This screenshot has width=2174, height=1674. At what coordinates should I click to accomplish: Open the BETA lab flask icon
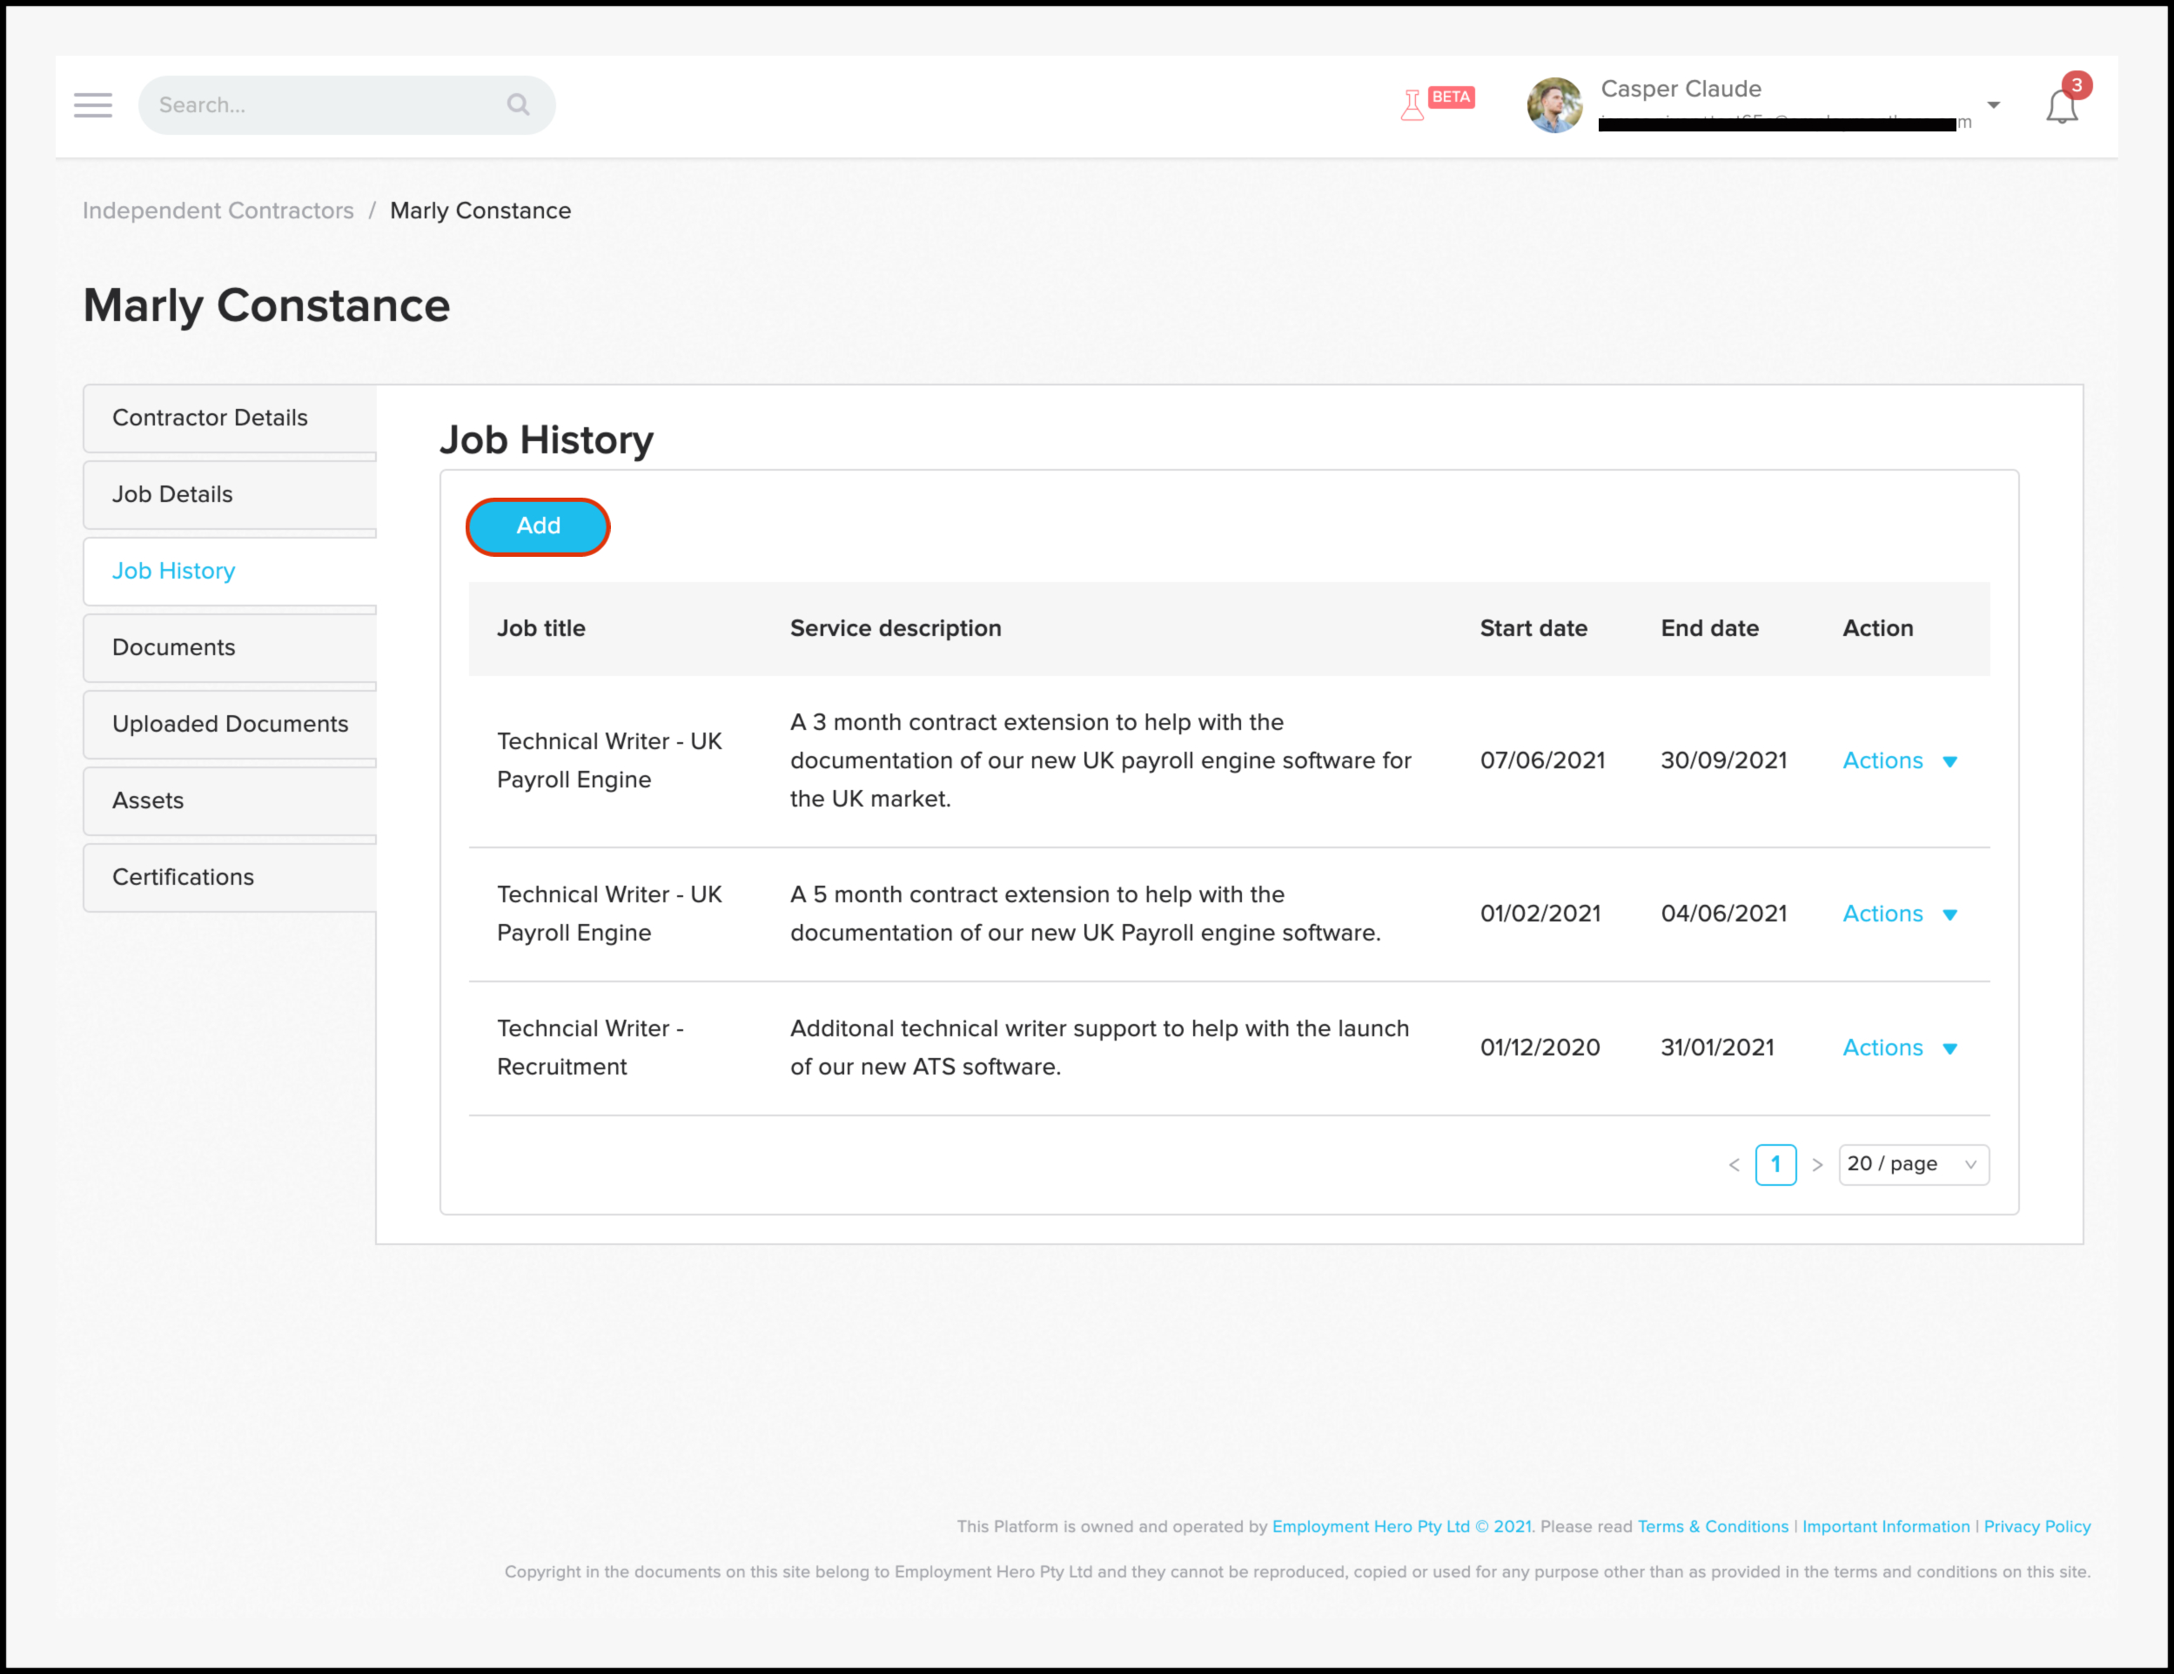coord(1412,104)
